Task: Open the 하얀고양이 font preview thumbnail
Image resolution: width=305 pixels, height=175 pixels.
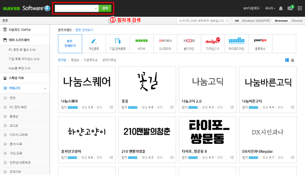Action: click(x=87, y=132)
